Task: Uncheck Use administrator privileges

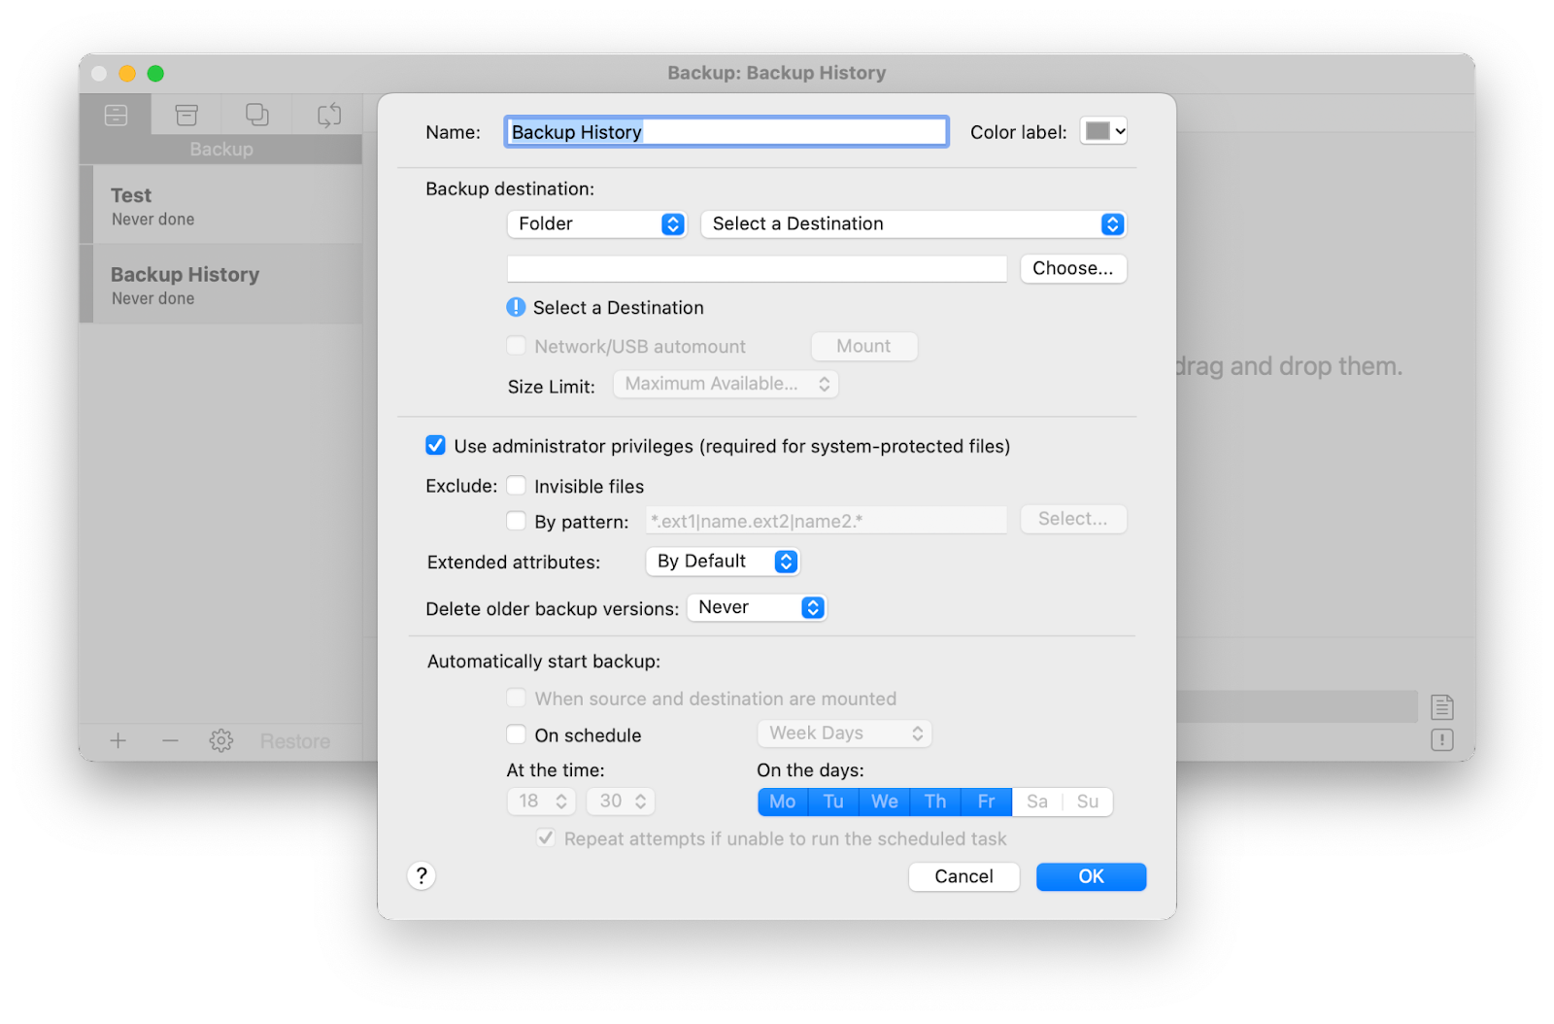Action: [436, 445]
